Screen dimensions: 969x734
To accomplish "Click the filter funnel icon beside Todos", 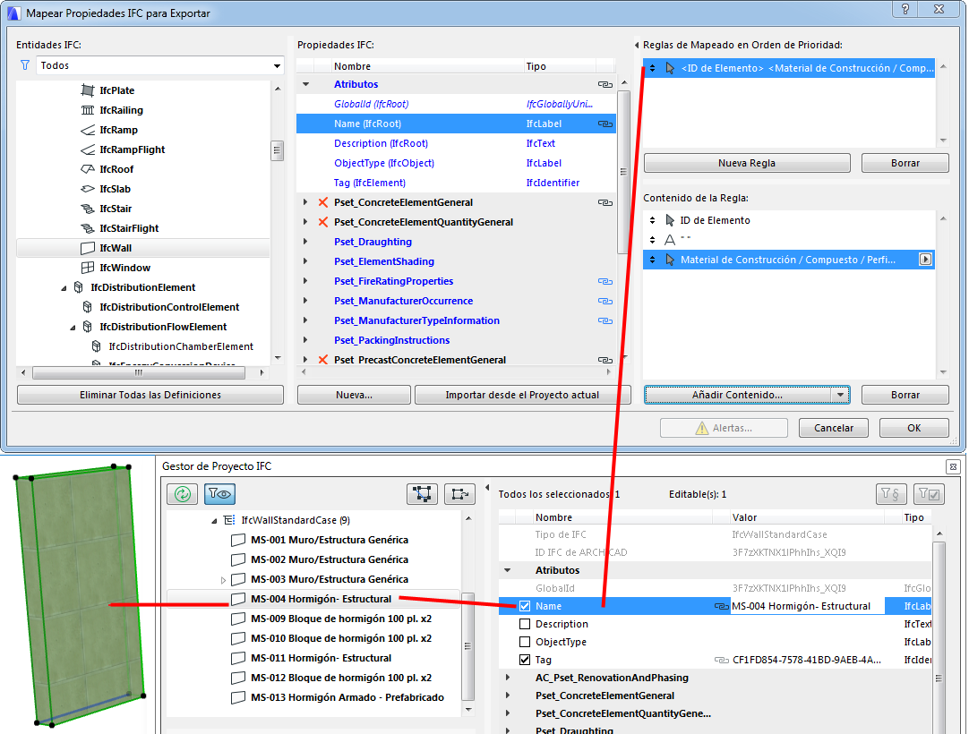I will (25, 64).
